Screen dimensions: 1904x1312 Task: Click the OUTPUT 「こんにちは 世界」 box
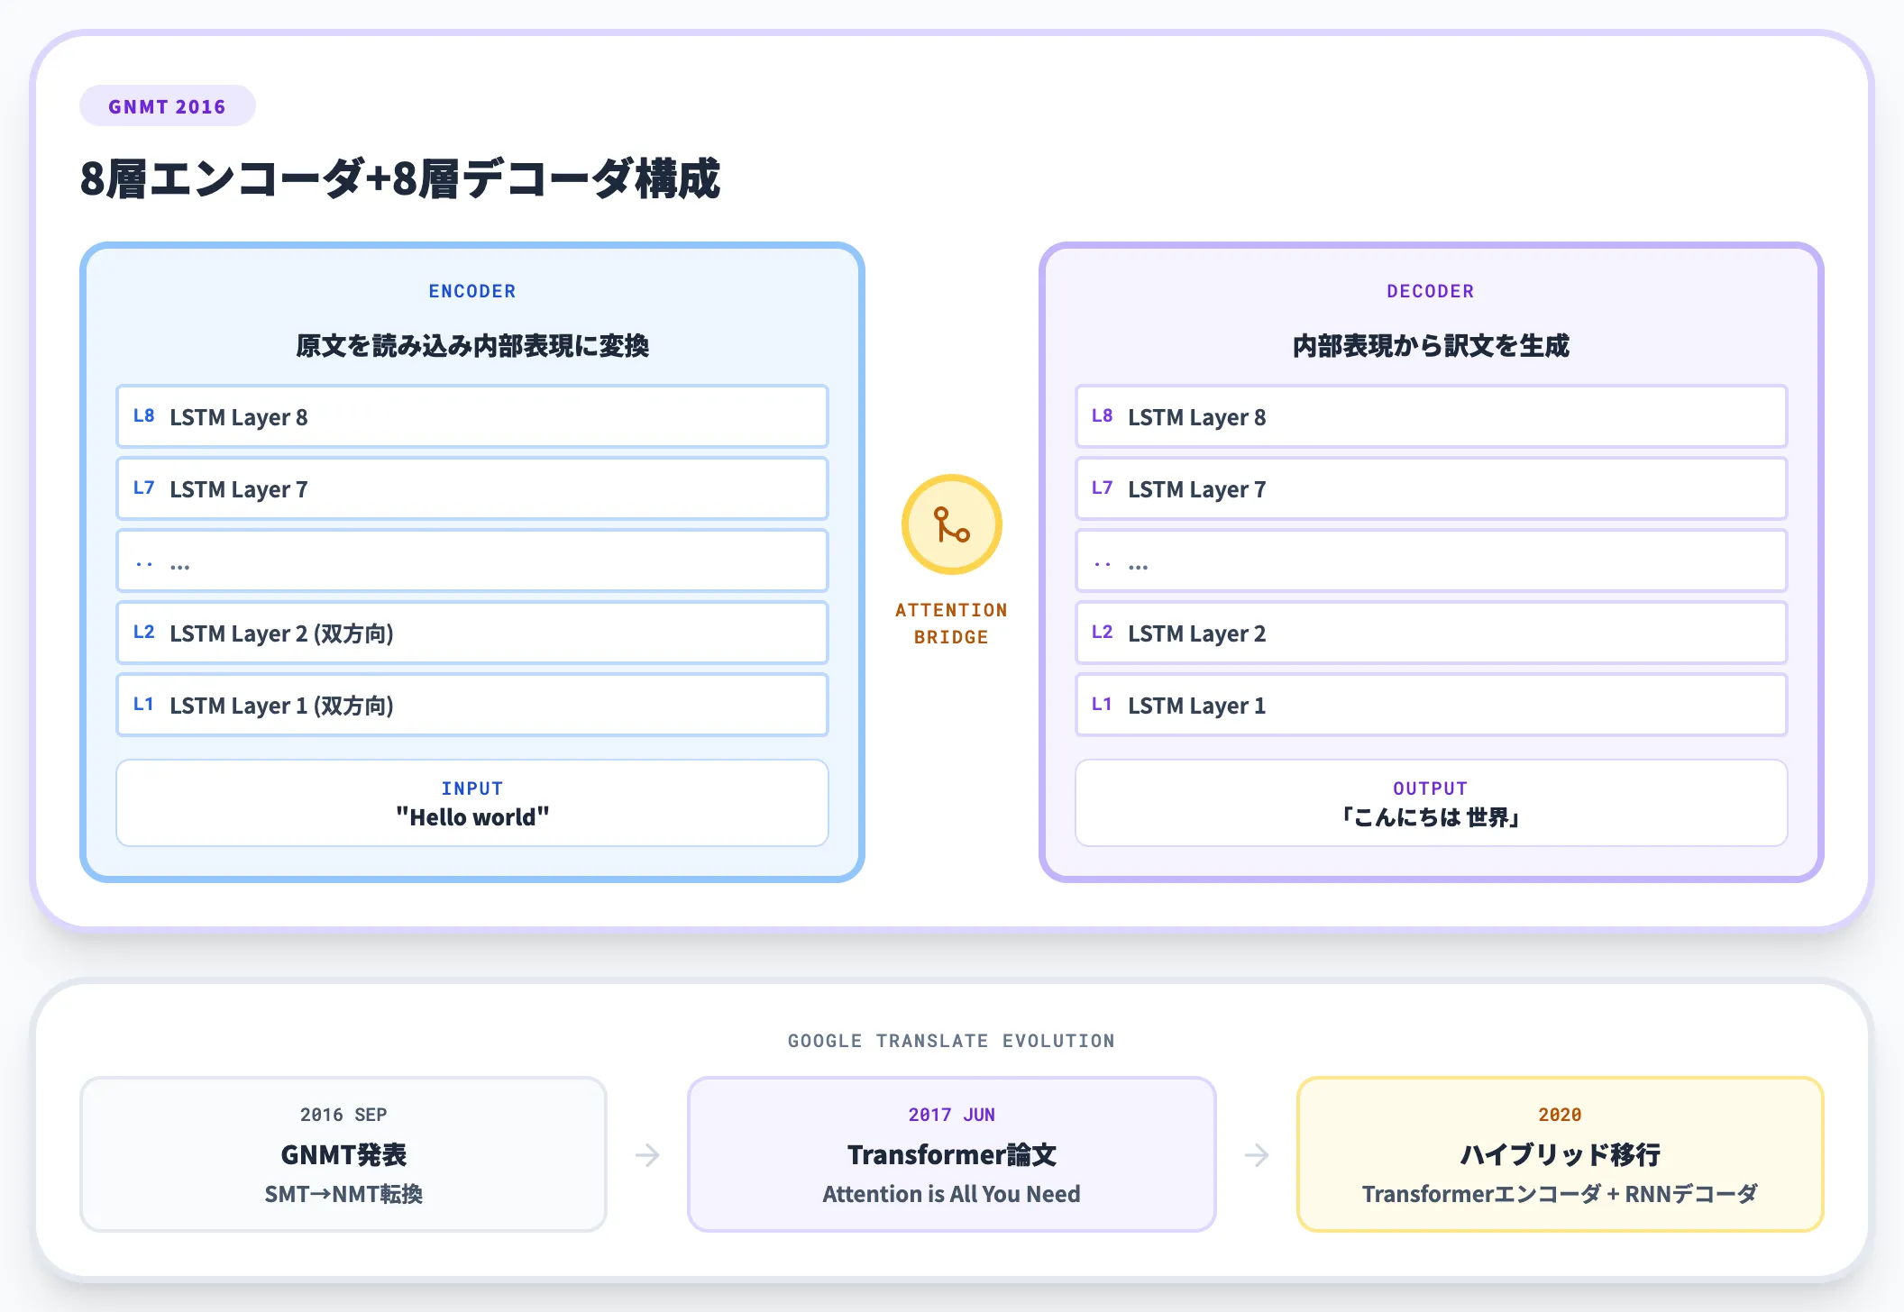pos(1431,803)
